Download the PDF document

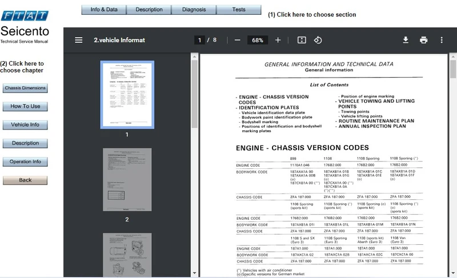pos(406,40)
